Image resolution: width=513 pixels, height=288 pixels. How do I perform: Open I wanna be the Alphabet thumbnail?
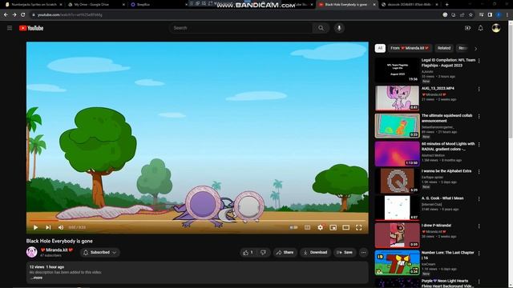(398, 181)
